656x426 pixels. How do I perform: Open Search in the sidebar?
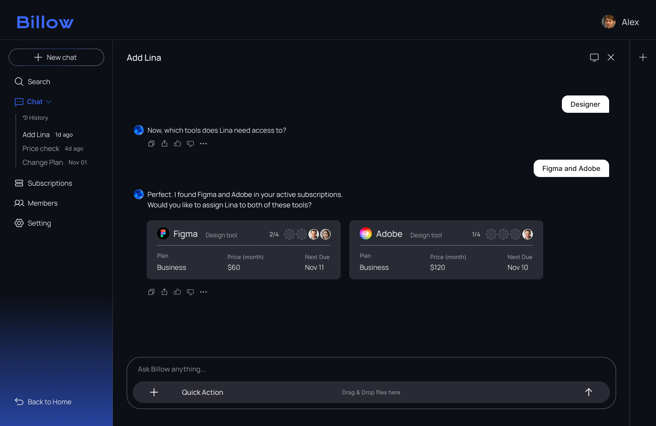(33, 82)
